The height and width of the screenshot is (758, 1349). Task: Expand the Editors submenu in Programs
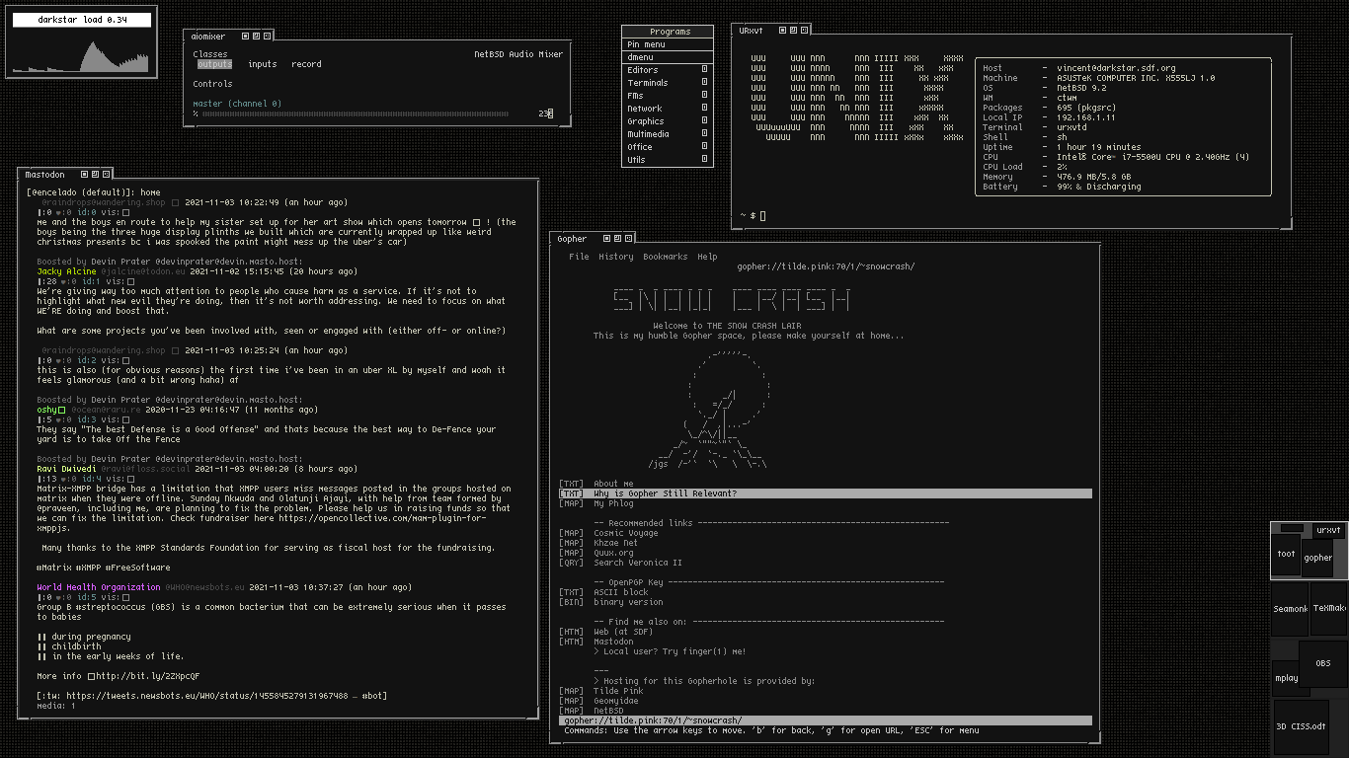click(667, 70)
